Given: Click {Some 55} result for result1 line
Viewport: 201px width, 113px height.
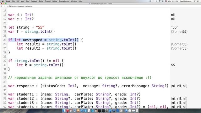Looking at the screenshot, I should coord(179,44).
